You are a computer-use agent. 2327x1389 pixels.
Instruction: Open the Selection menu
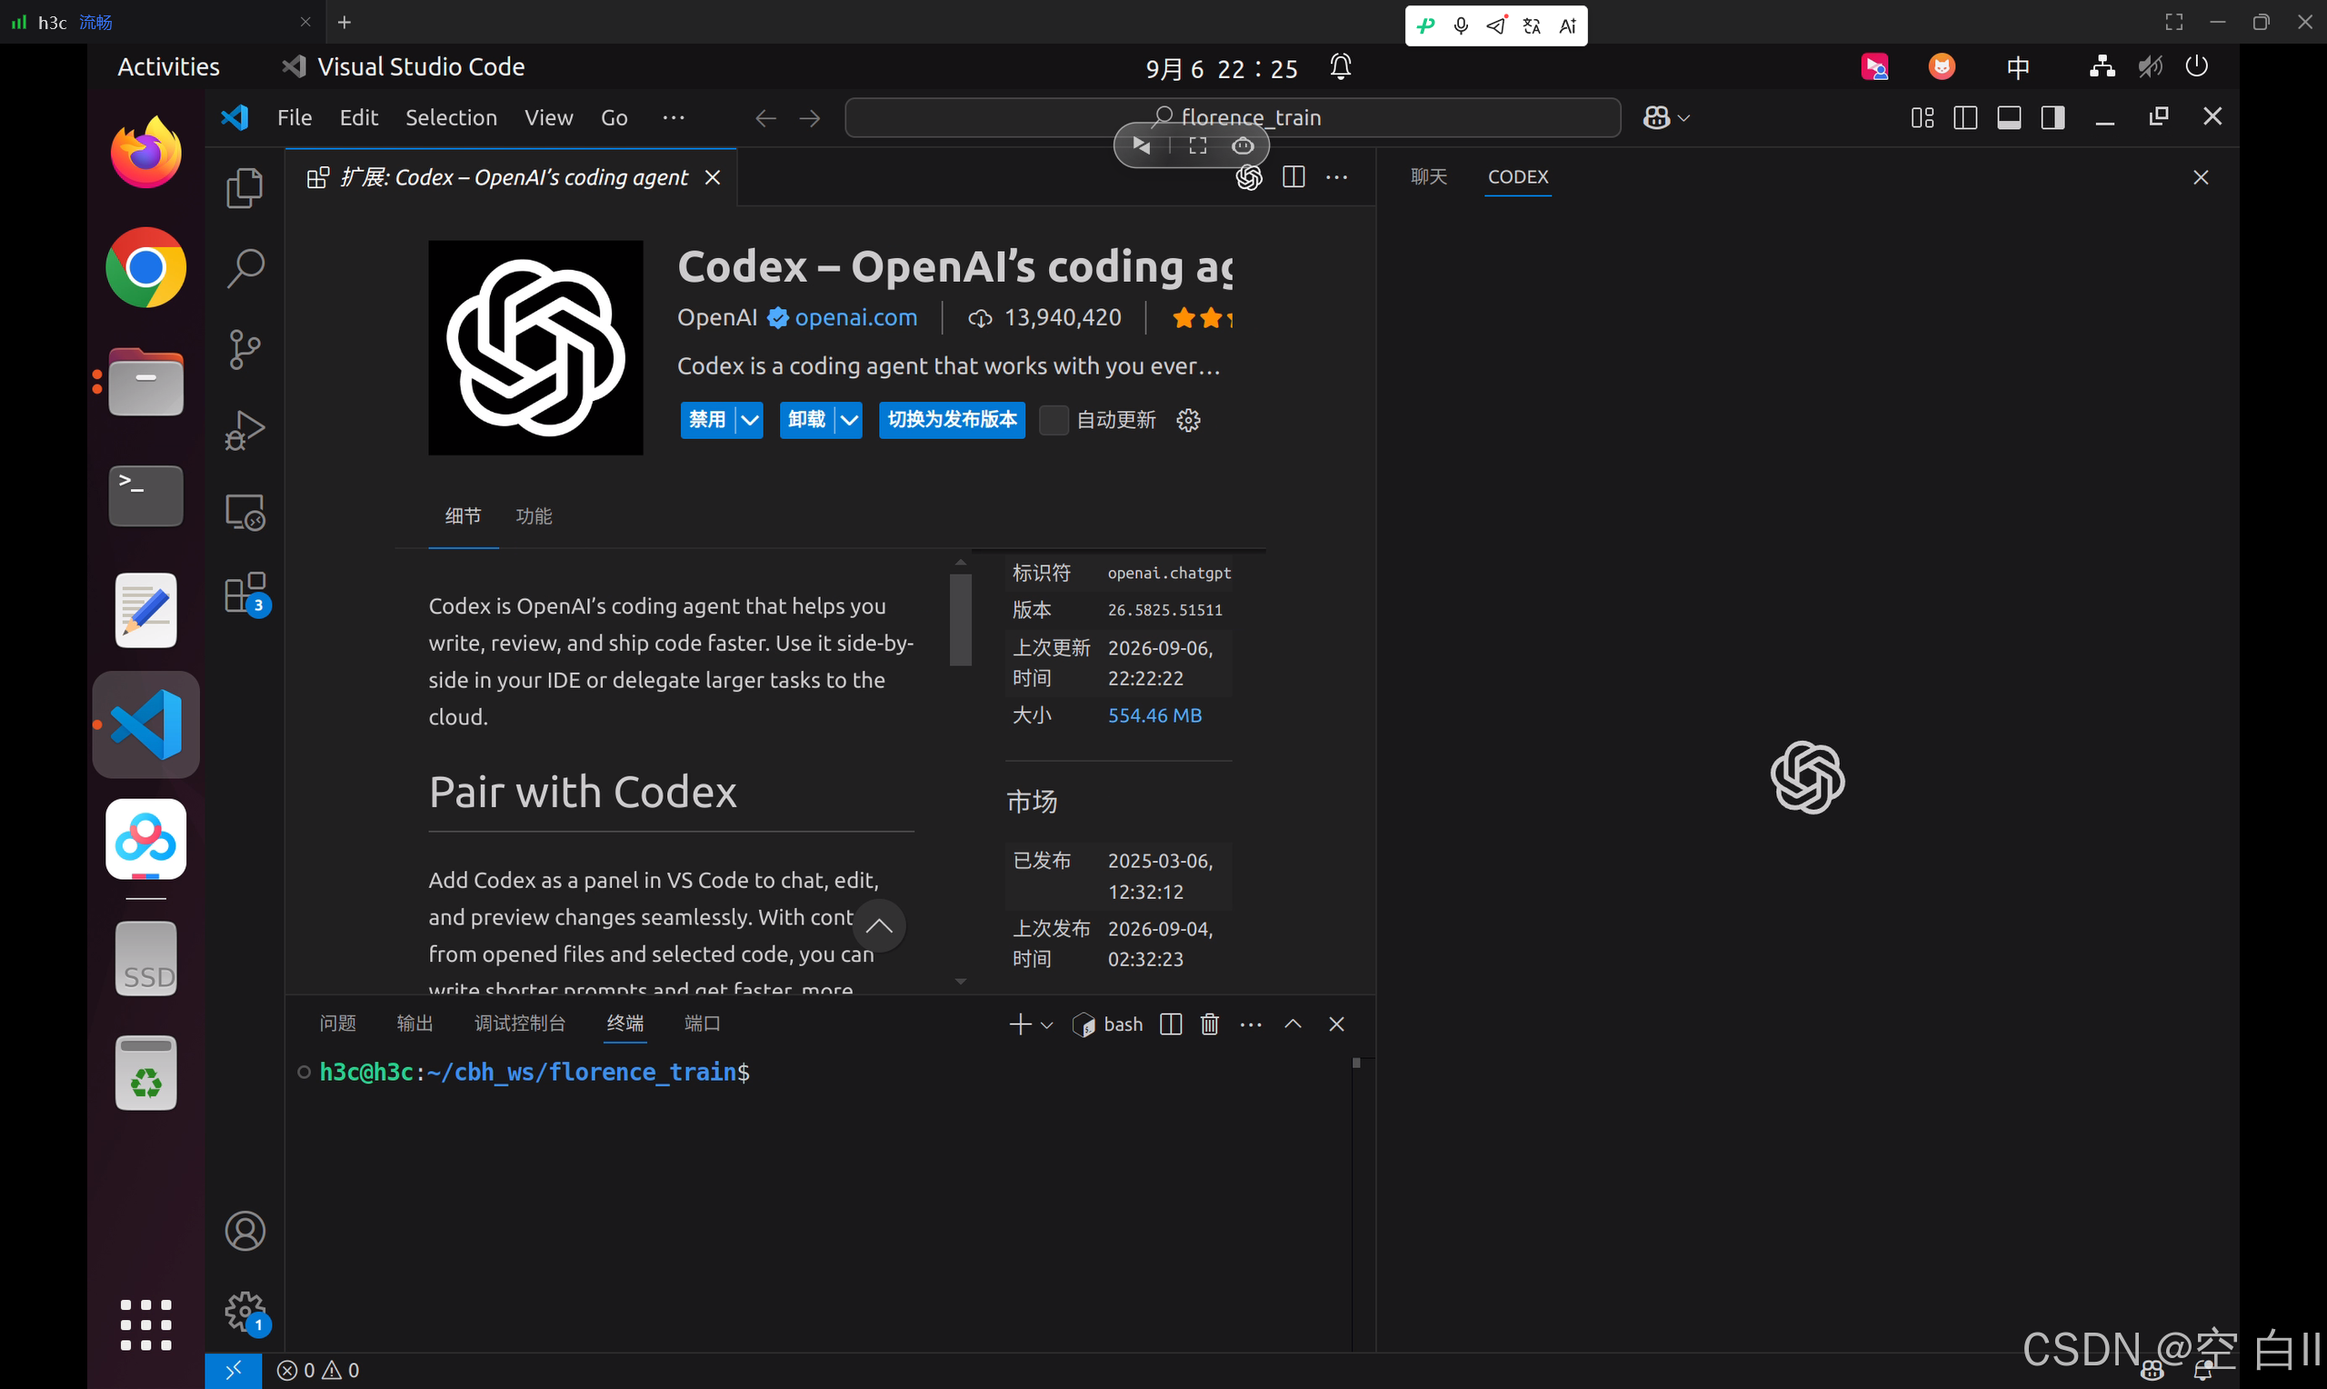click(451, 117)
